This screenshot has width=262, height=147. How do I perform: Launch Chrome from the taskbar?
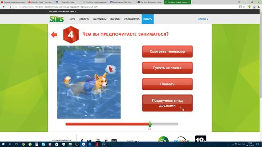[23, 144]
